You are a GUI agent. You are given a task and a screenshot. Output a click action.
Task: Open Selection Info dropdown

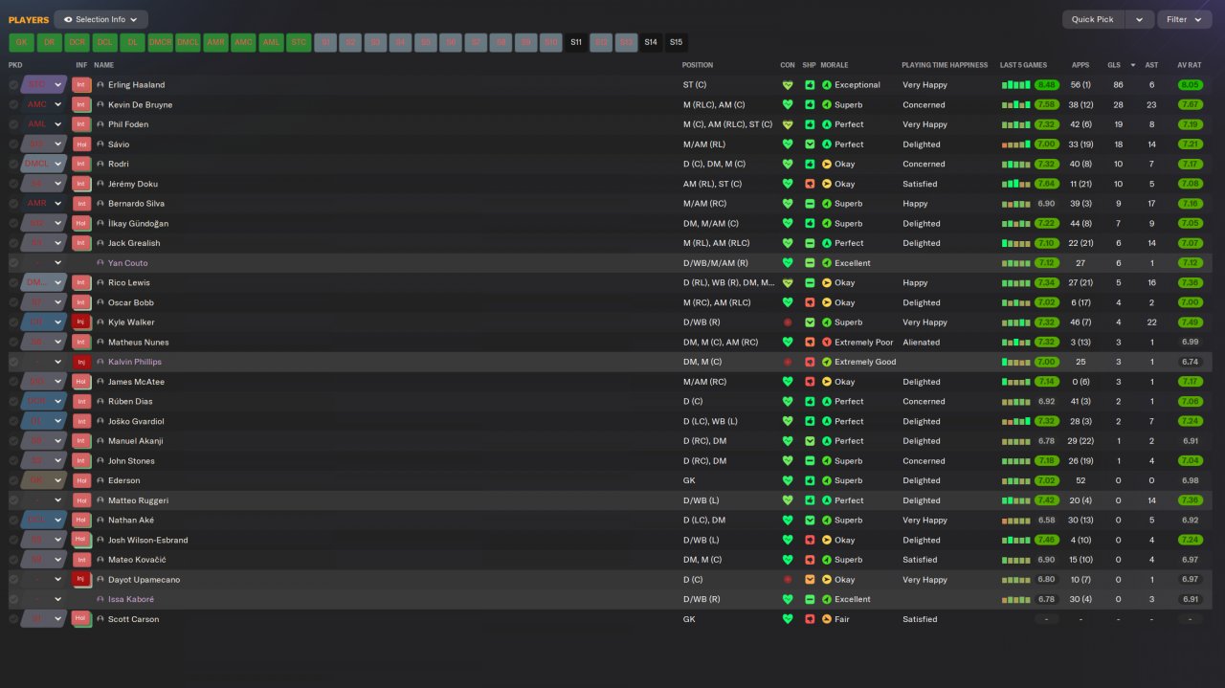(x=100, y=19)
